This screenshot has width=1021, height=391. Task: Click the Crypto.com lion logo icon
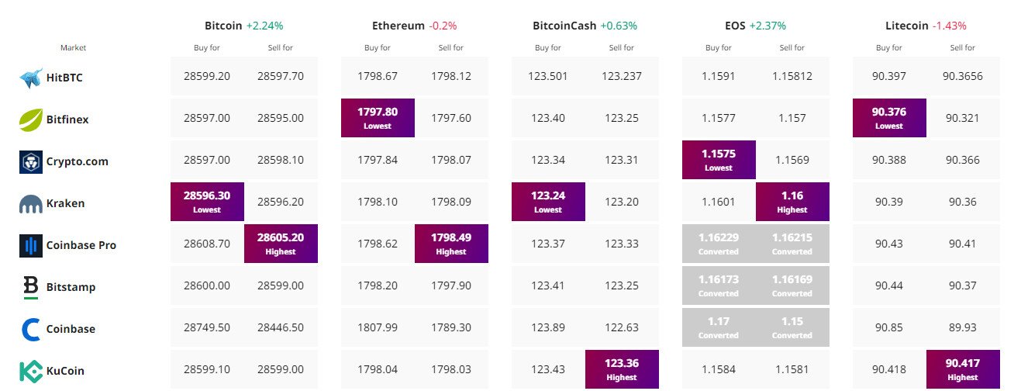coord(31,161)
